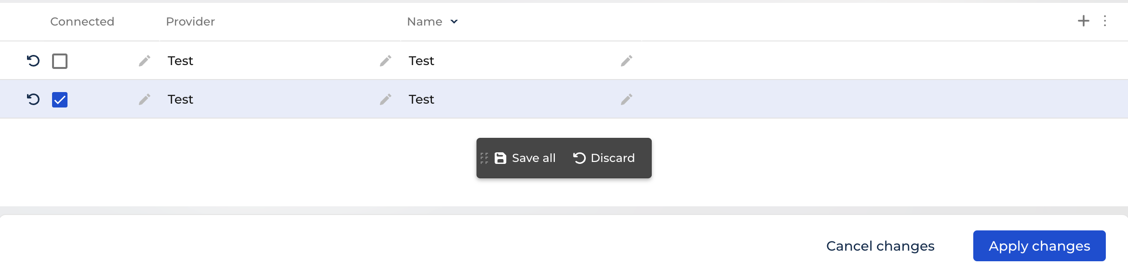Grab the floating toolbar drag handle
Viewport: 1128px width, 268px height.
[484, 158]
